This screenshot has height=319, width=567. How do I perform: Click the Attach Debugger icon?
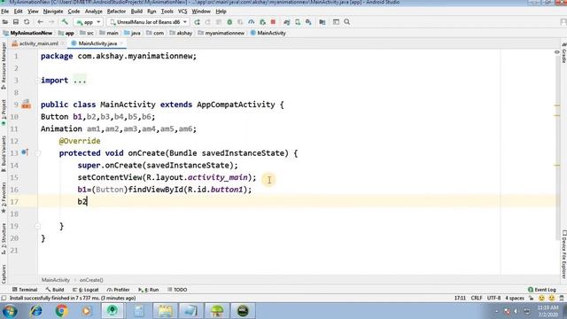(262, 22)
